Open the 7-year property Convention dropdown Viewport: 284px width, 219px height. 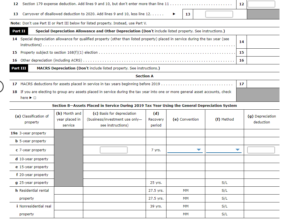[x=185, y=150]
